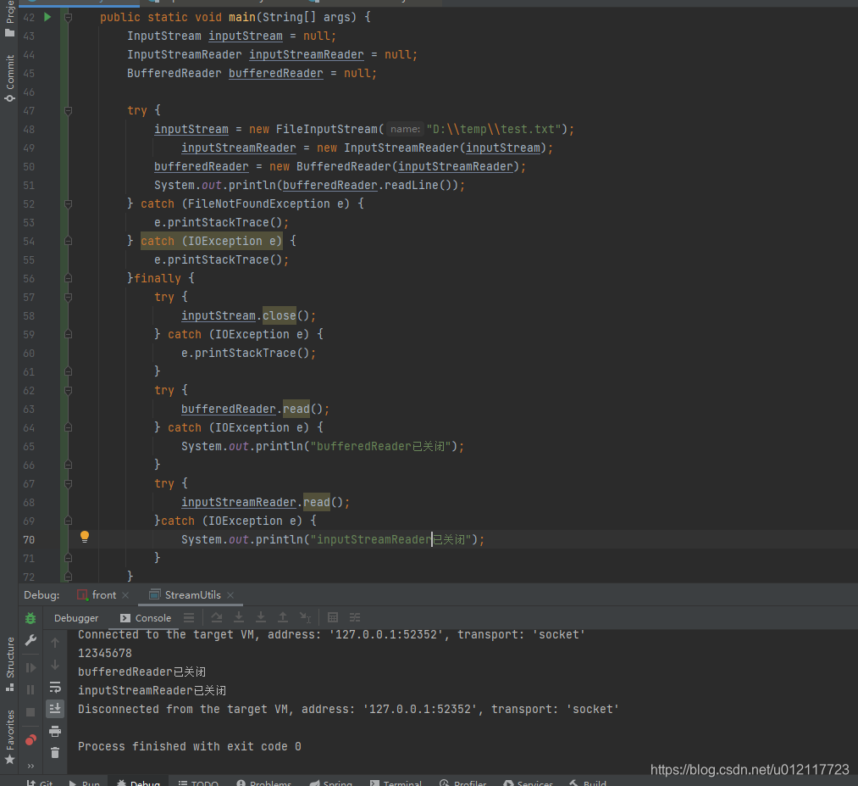Click the Print console output icon
Viewport: 858px width, 786px height.
55,731
